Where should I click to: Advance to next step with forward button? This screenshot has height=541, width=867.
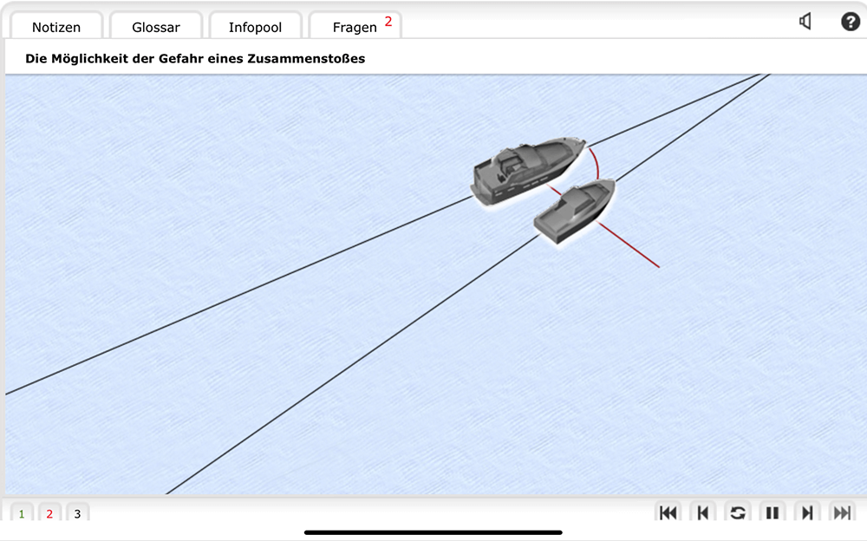tap(806, 512)
